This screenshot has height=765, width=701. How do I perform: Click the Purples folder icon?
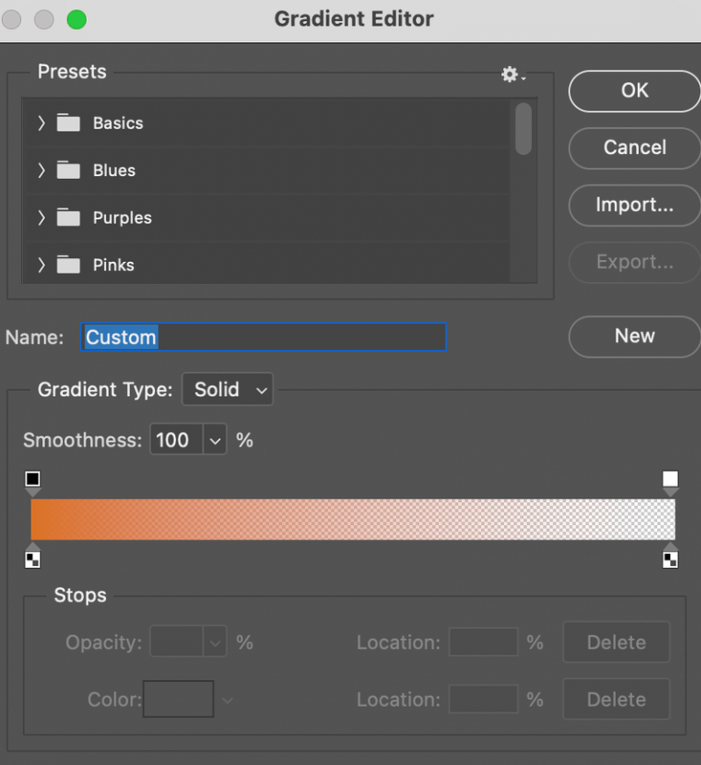coord(68,217)
